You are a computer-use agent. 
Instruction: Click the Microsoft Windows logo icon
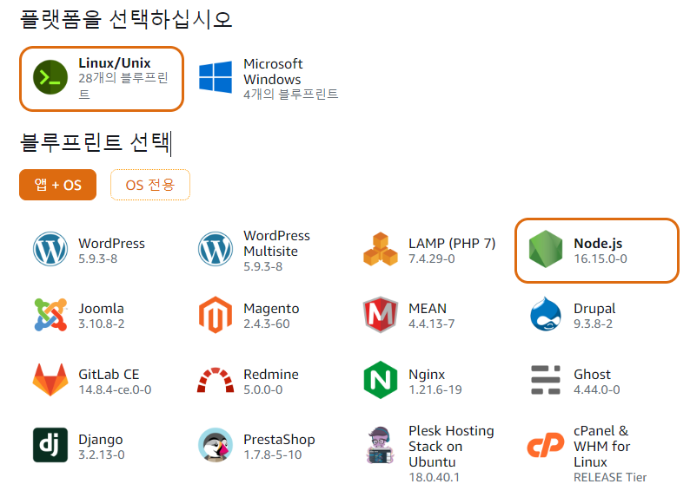(x=216, y=77)
